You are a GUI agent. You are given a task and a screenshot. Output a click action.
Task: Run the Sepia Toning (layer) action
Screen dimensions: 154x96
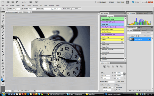(112, 29)
